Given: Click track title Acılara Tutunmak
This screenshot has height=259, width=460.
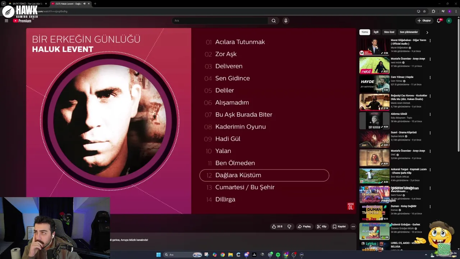Looking at the screenshot, I should point(240,42).
